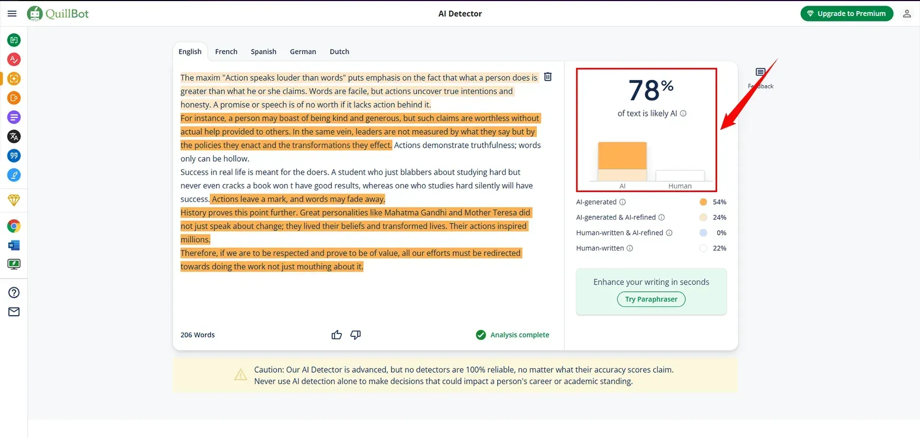
Task: Open the Grammar Checker sidebar icon
Action: click(x=14, y=60)
